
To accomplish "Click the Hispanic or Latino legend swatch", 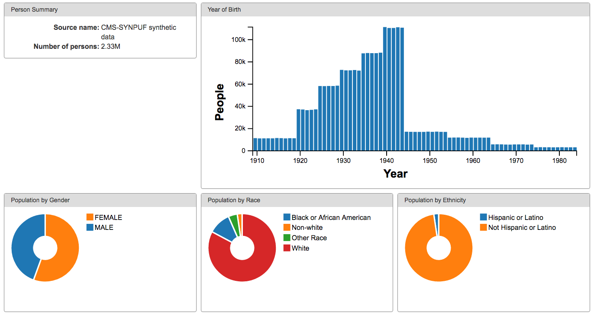I will tap(484, 217).
